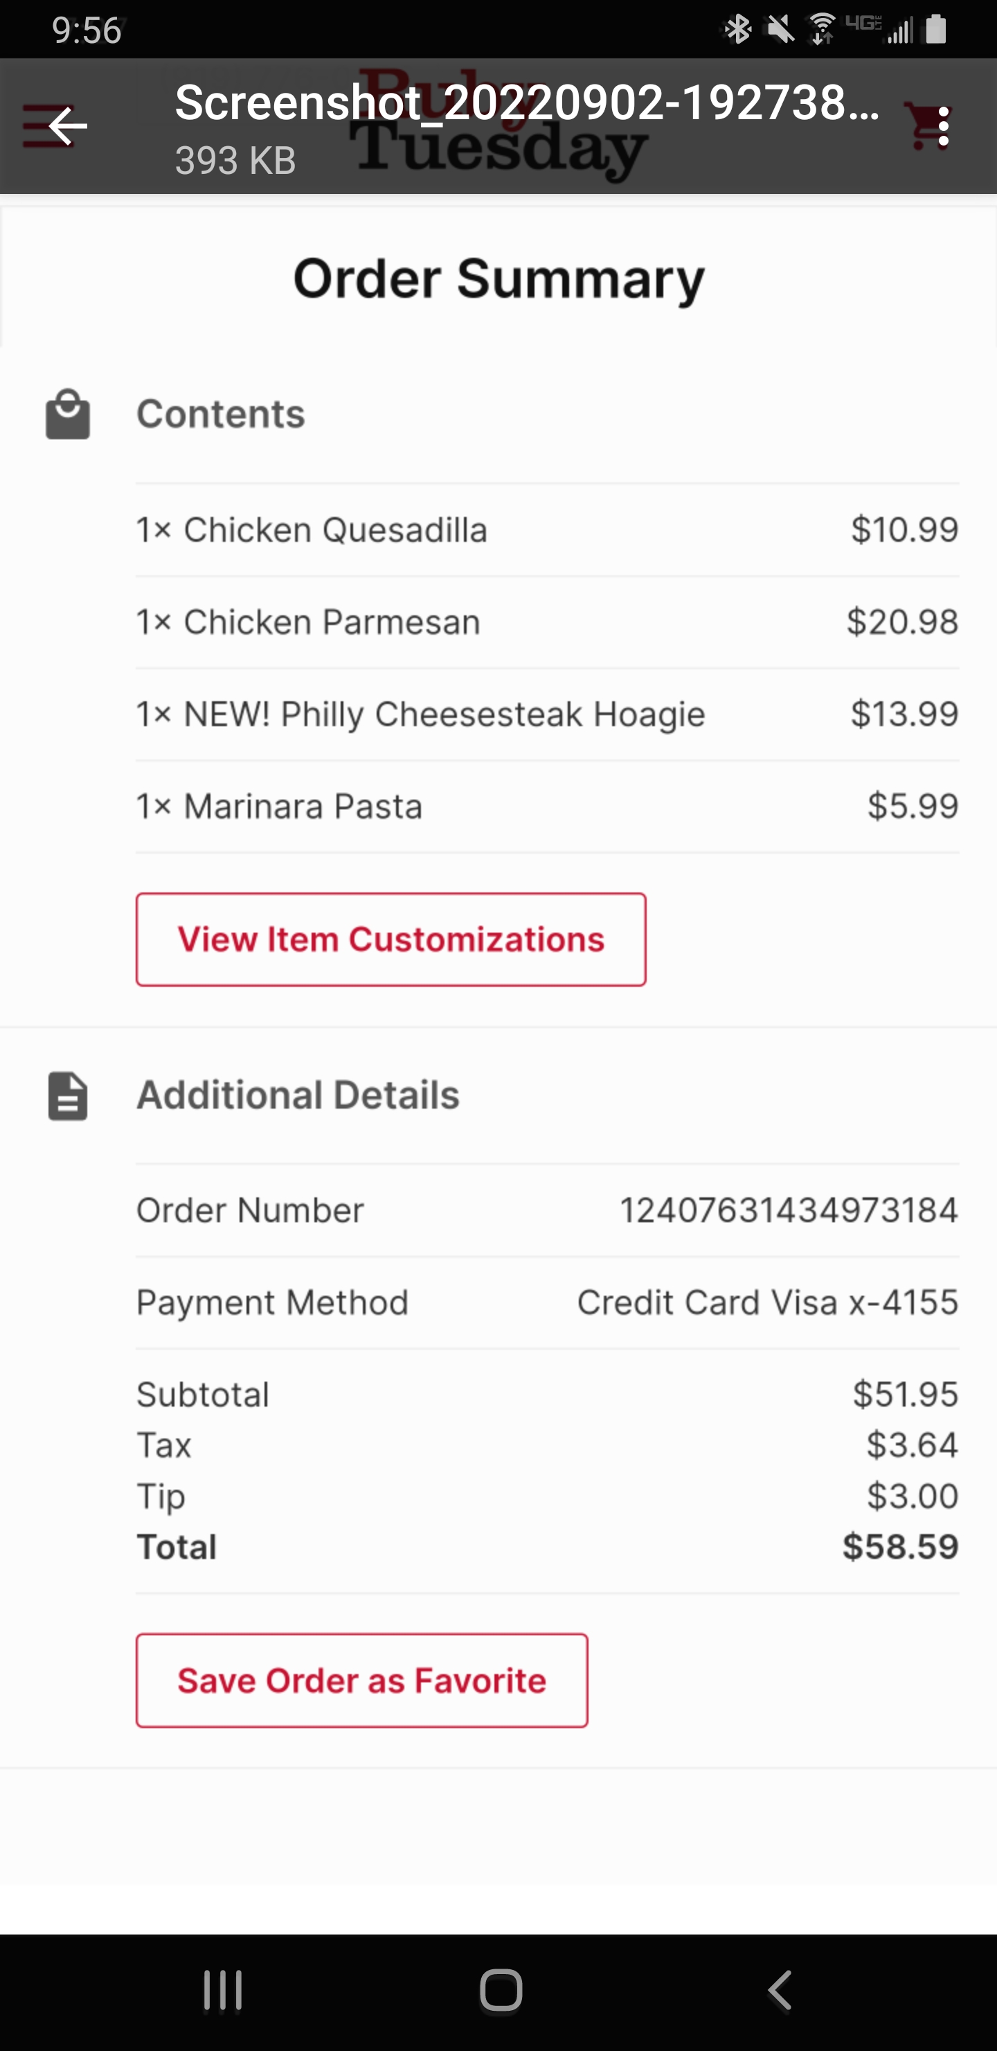Click Save Order as Favorite button
The width and height of the screenshot is (997, 2051).
[361, 1681]
